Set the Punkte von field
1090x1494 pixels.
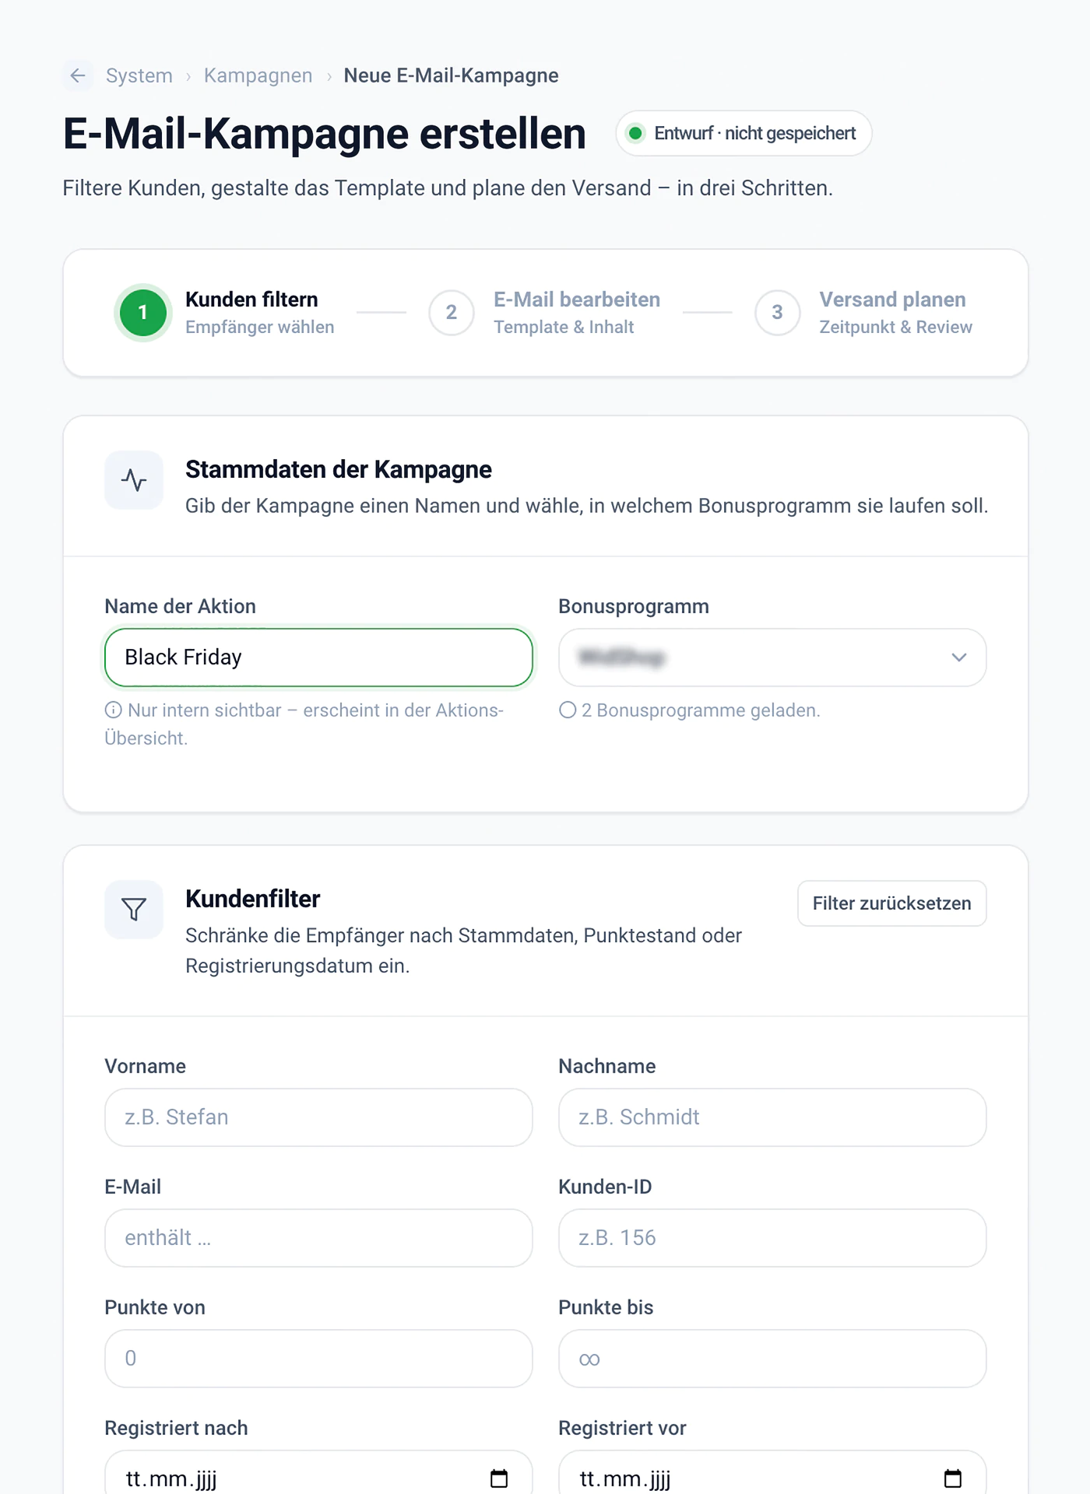[x=318, y=1359]
